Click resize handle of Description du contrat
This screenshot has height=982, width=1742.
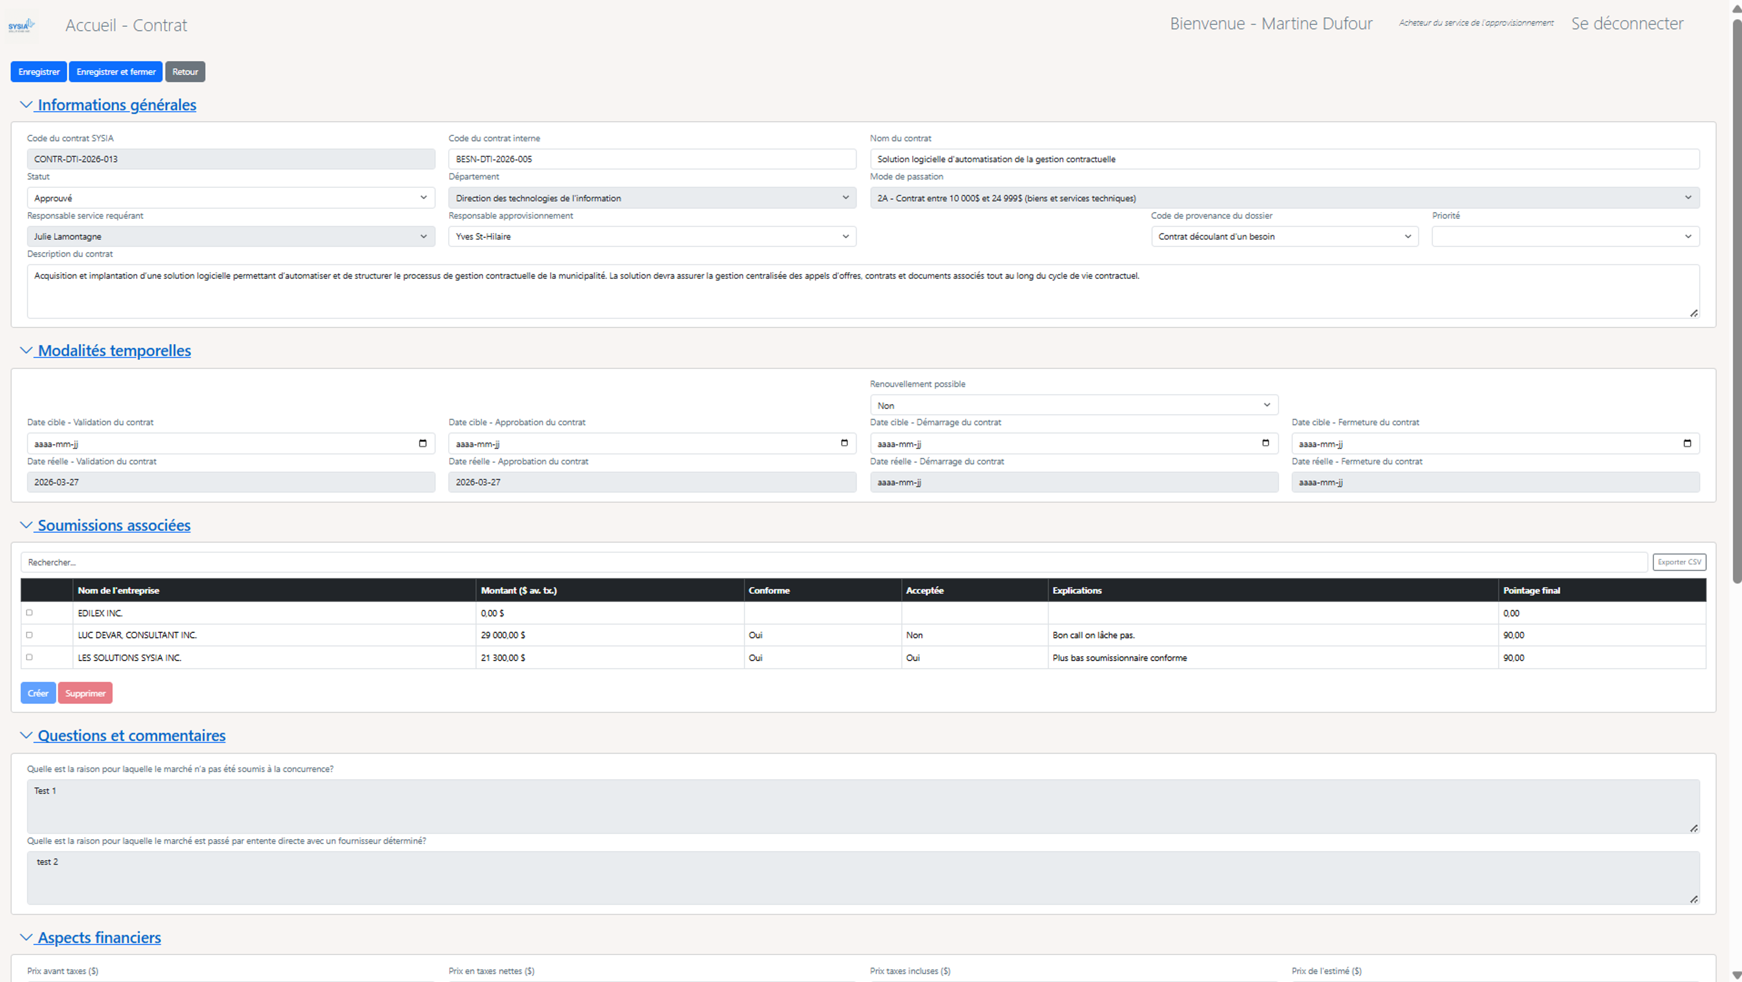coord(1693,313)
